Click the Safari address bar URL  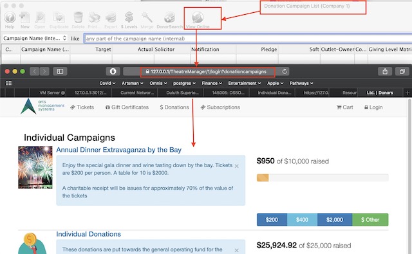click(208, 71)
